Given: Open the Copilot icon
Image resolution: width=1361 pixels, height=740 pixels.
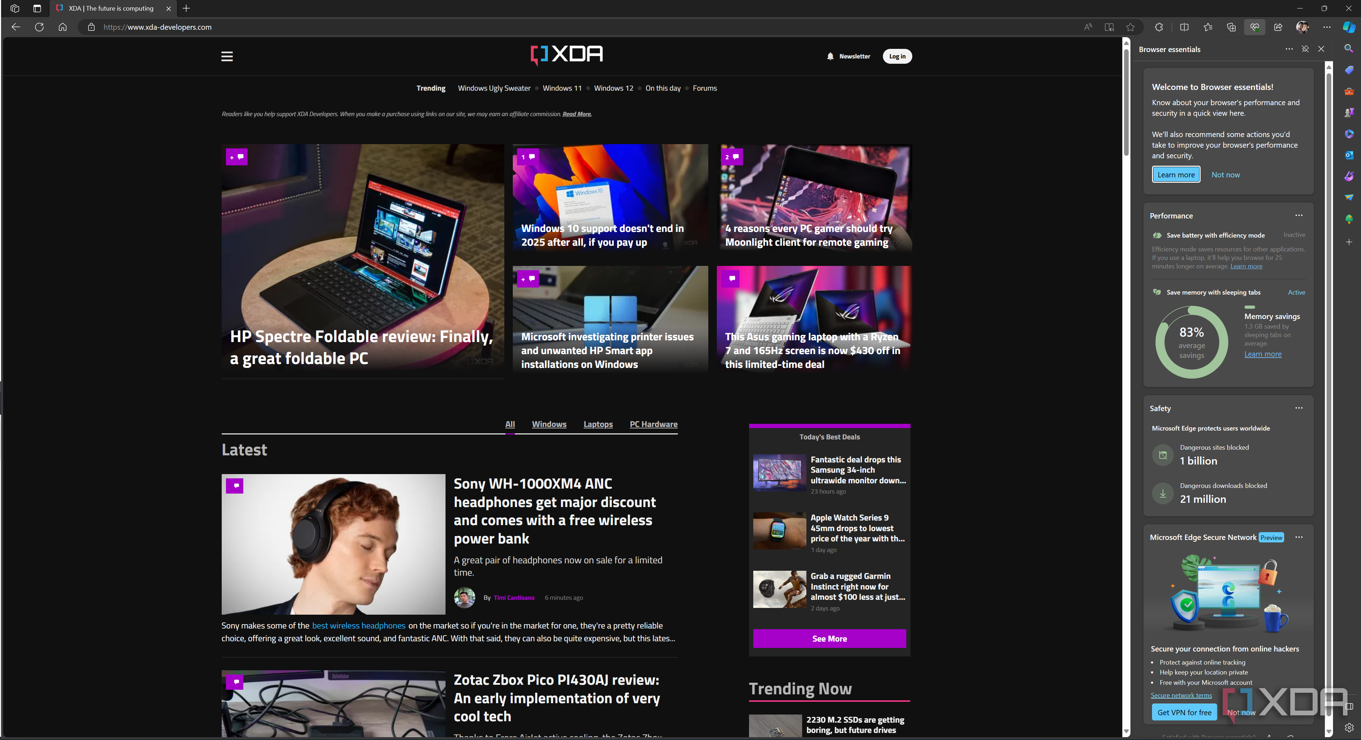Looking at the screenshot, I should [x=1349, y=27].
